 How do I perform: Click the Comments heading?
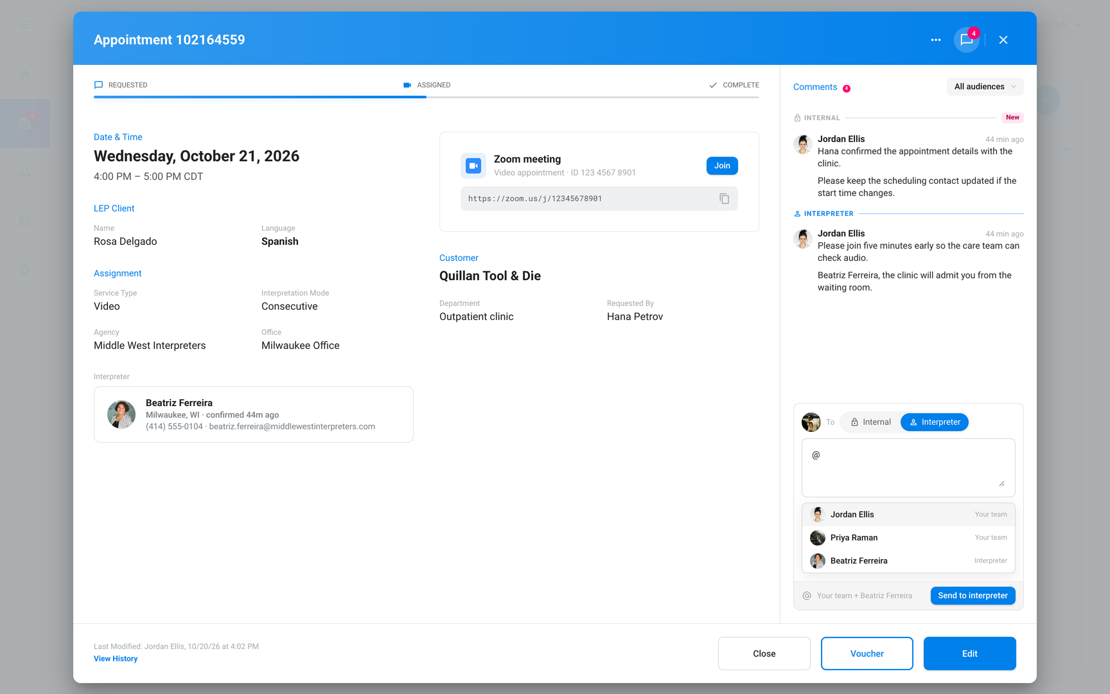(x=815, y=87)
